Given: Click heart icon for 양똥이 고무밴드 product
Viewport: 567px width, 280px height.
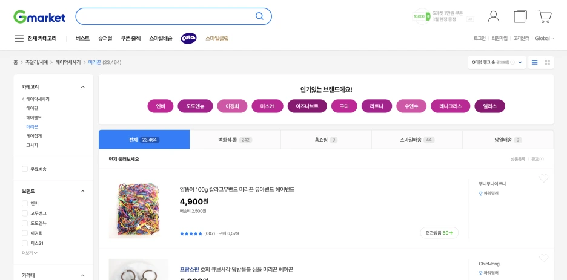Looking at the screenshot, I should tap(543, 178).
